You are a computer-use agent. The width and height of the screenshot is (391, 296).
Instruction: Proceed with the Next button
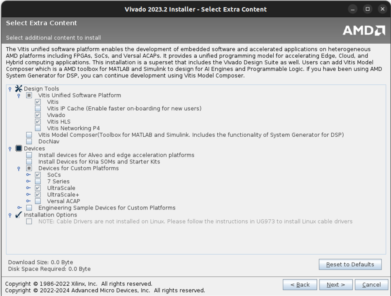coord(336,284)
